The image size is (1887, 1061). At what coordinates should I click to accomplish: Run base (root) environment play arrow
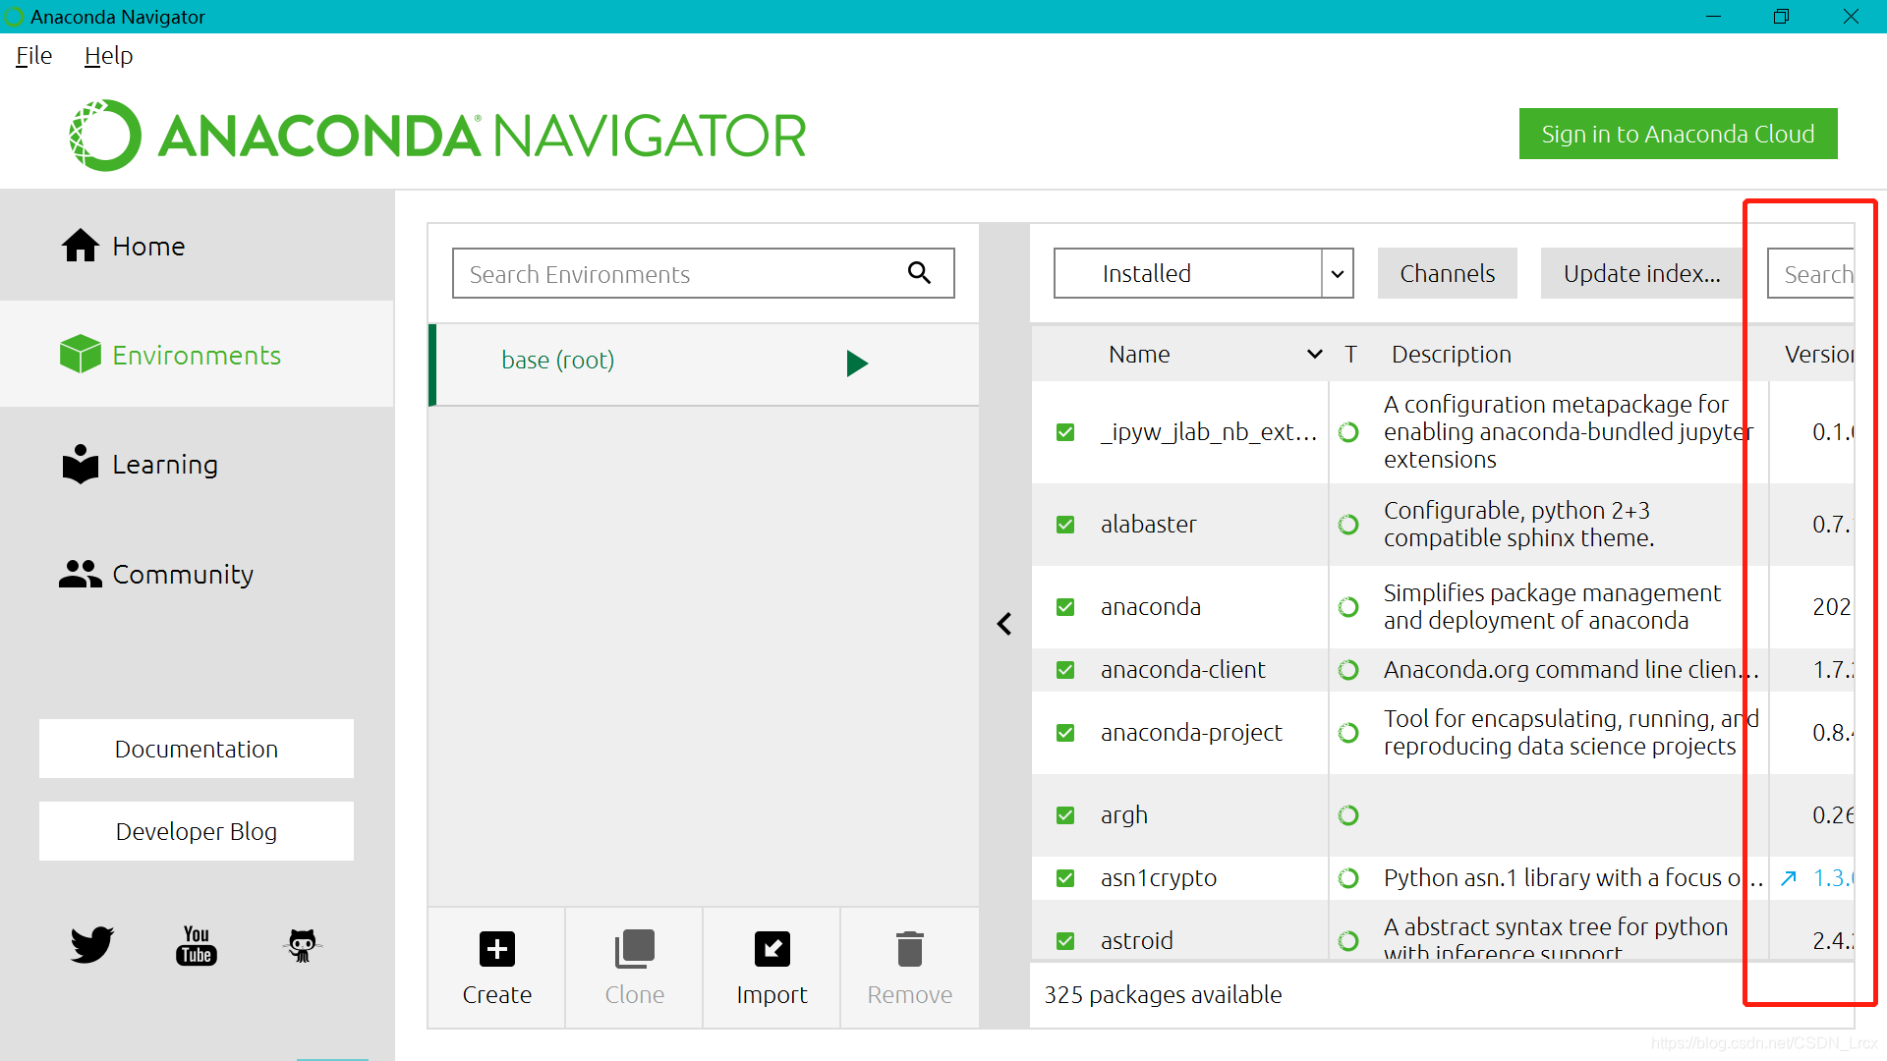pos(857,363)
